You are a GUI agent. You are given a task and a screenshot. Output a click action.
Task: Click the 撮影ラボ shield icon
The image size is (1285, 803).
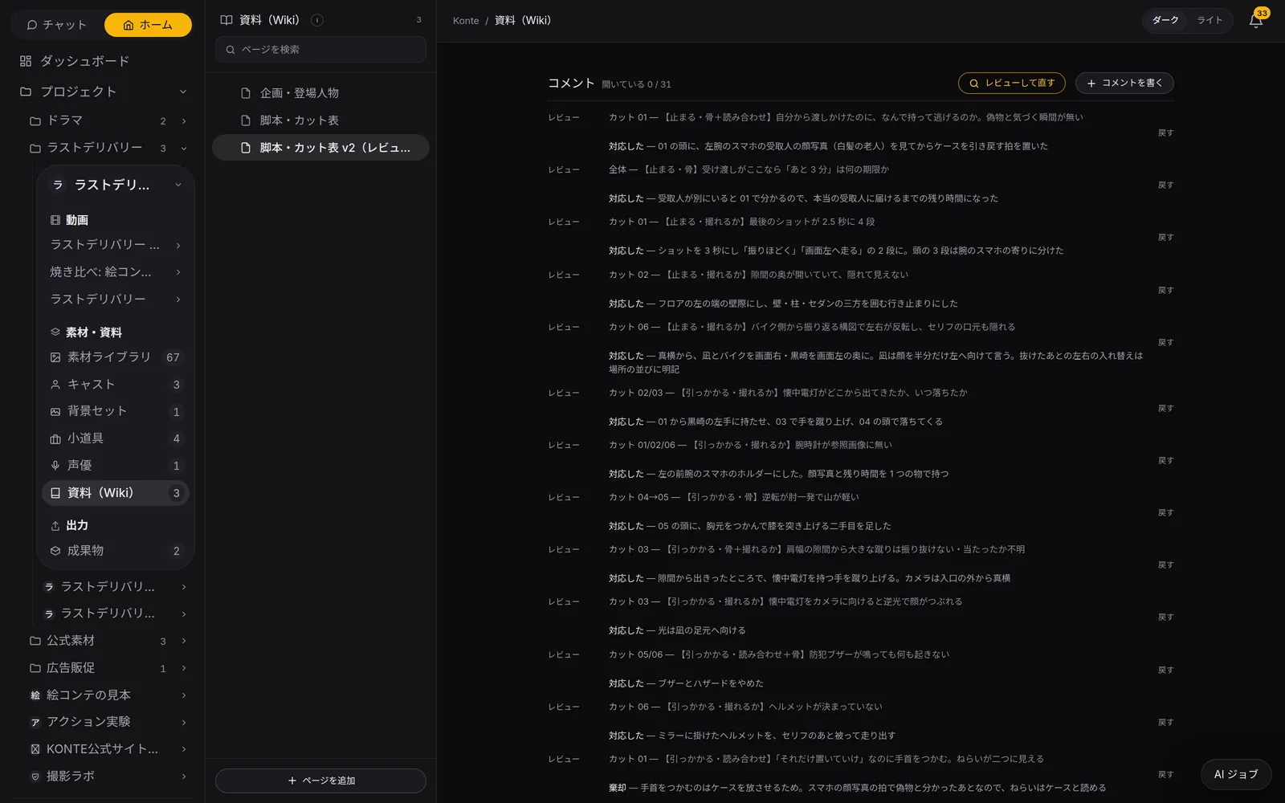tap(35, 777)
